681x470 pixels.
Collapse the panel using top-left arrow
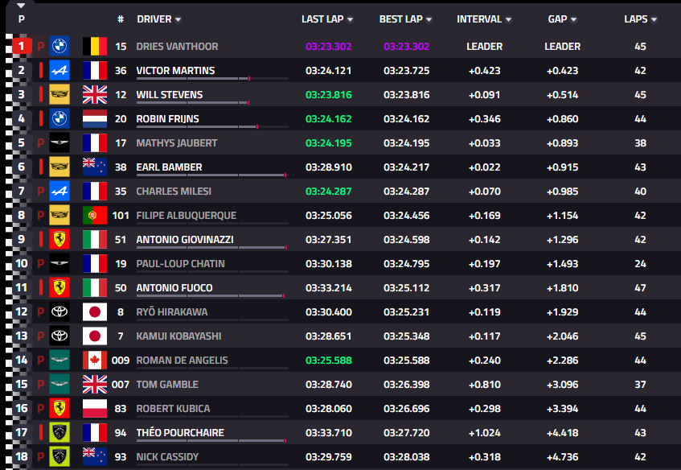[x=21, y=6]
